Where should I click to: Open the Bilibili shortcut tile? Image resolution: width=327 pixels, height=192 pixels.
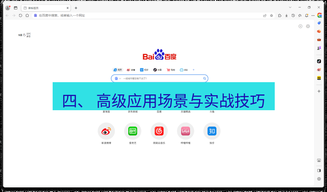(x=186, y=131)
